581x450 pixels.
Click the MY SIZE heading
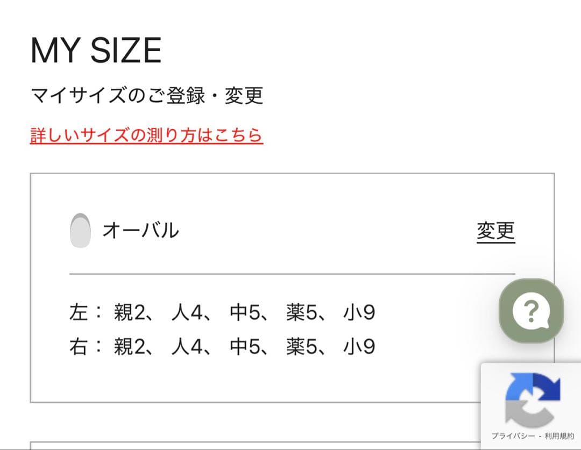click(96, 51)
